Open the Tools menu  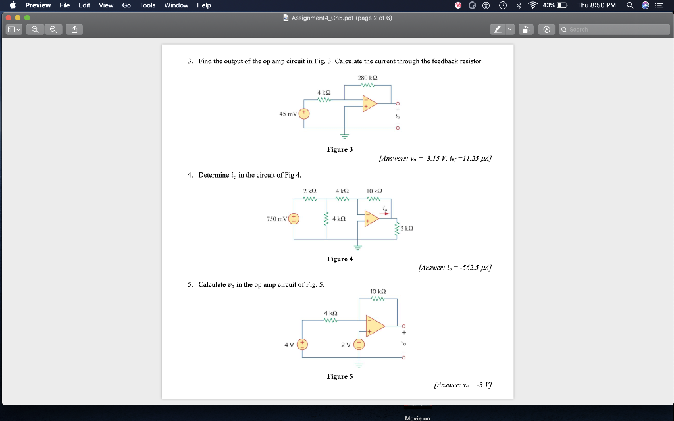point(147,5)
